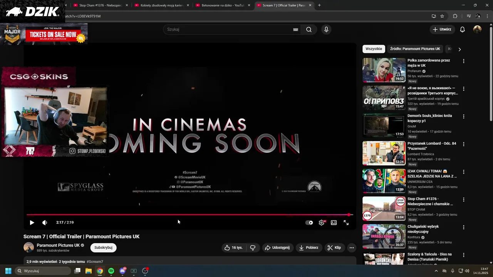Open Polka zamordowana video thumbnail

point(384,70)
